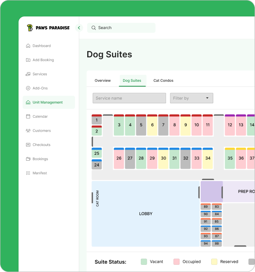Pick suite 7
This screenshot has width=255, height=272.
(163, 125)
